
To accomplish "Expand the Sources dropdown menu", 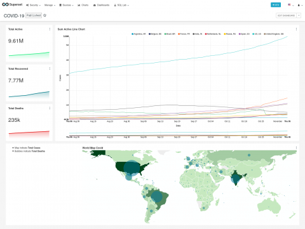I will click(66, 5).
